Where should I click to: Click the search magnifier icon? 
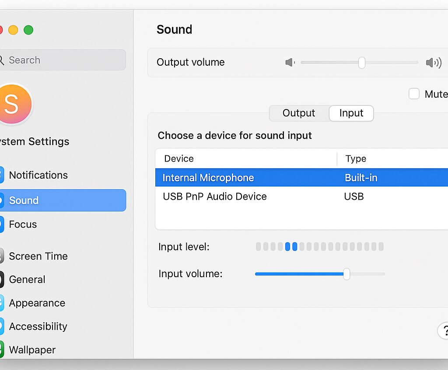[x=2, y=60]
